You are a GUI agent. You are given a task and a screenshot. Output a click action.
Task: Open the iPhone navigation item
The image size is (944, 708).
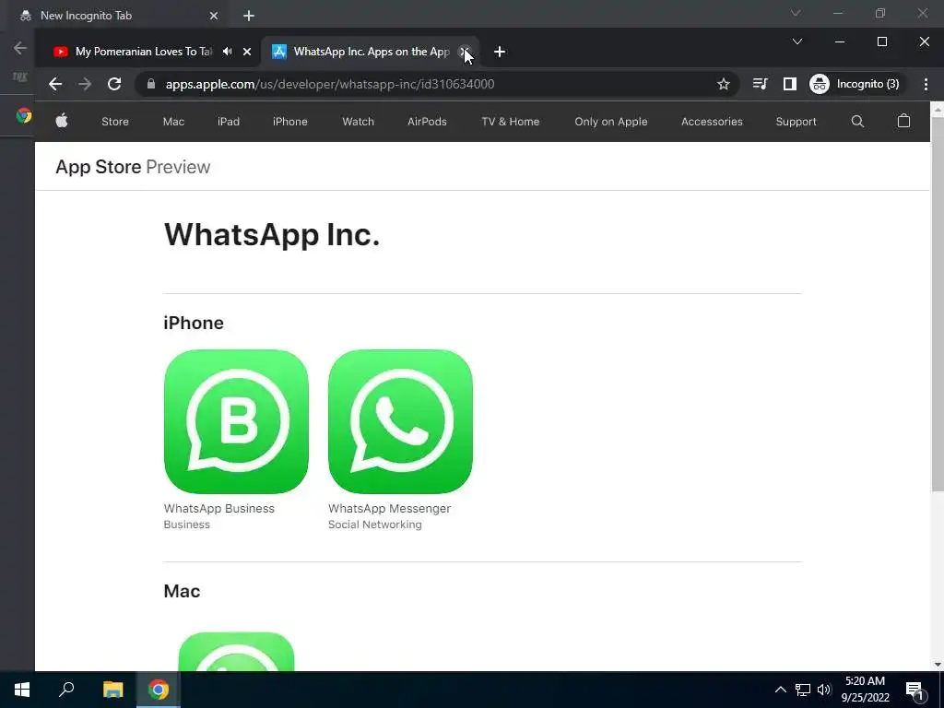click(x=289, y=121)
